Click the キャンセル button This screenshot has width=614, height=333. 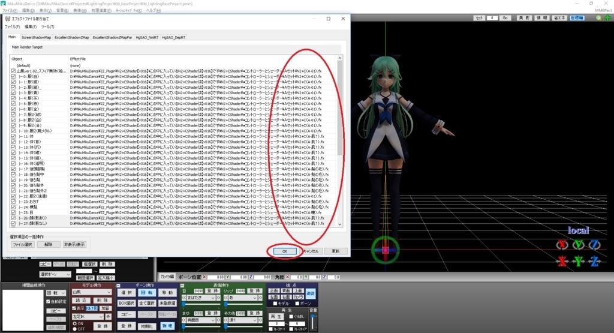click(x=311, y=251)
